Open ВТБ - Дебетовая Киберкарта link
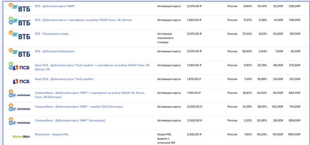Image resolution: width=310 pixels, height=145 pixels. (54, 51)
